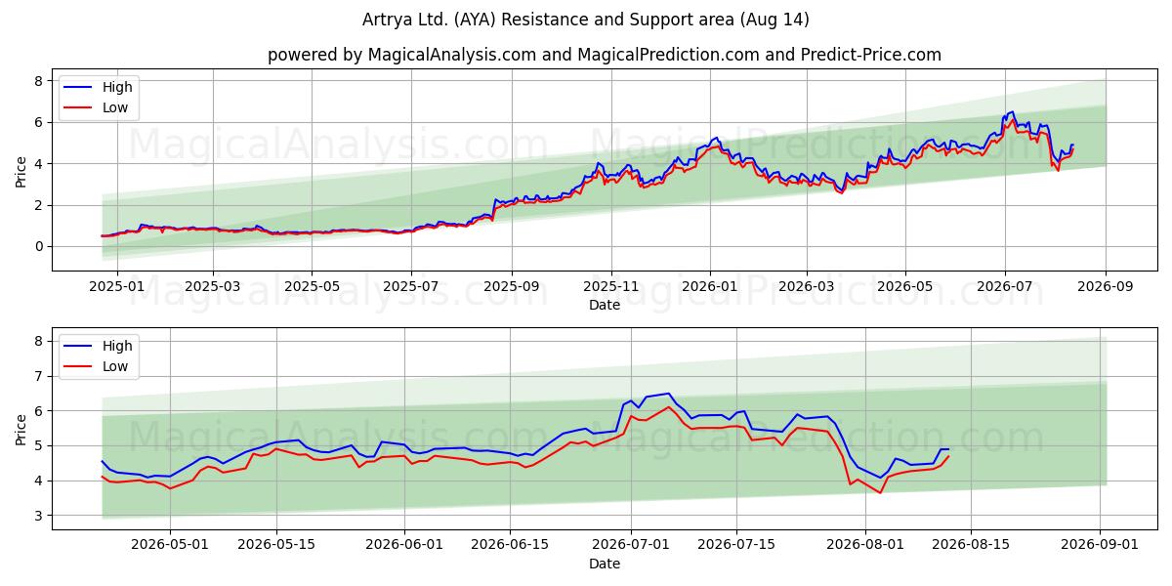Viewport: 1172px width, 586px height.
Task: Click the '2026-06-15' tick label on the bottom chart
Action: (510, 546)
